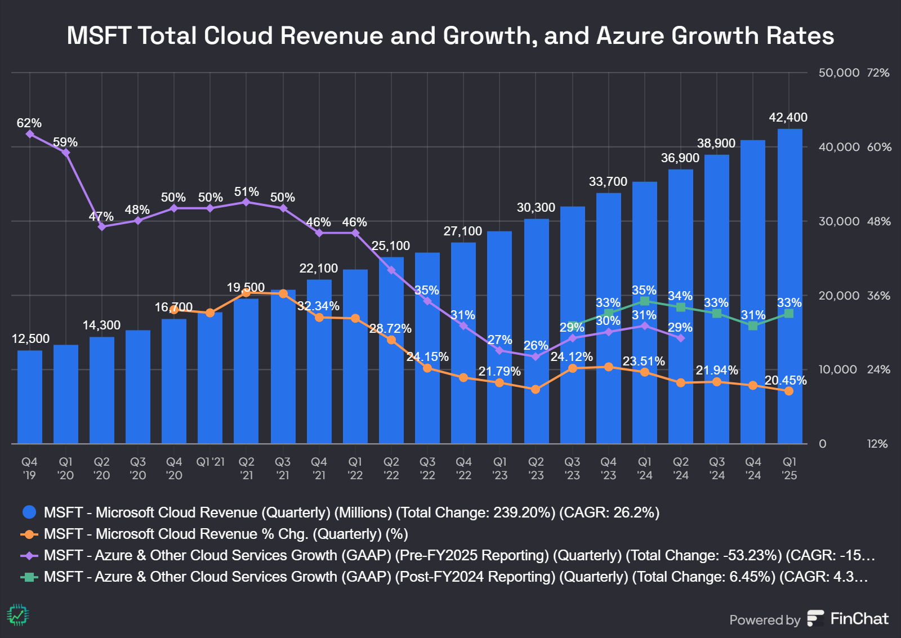Click the 34% green line label
This screenshot has width=901, height=638.
tap(680, 296)
